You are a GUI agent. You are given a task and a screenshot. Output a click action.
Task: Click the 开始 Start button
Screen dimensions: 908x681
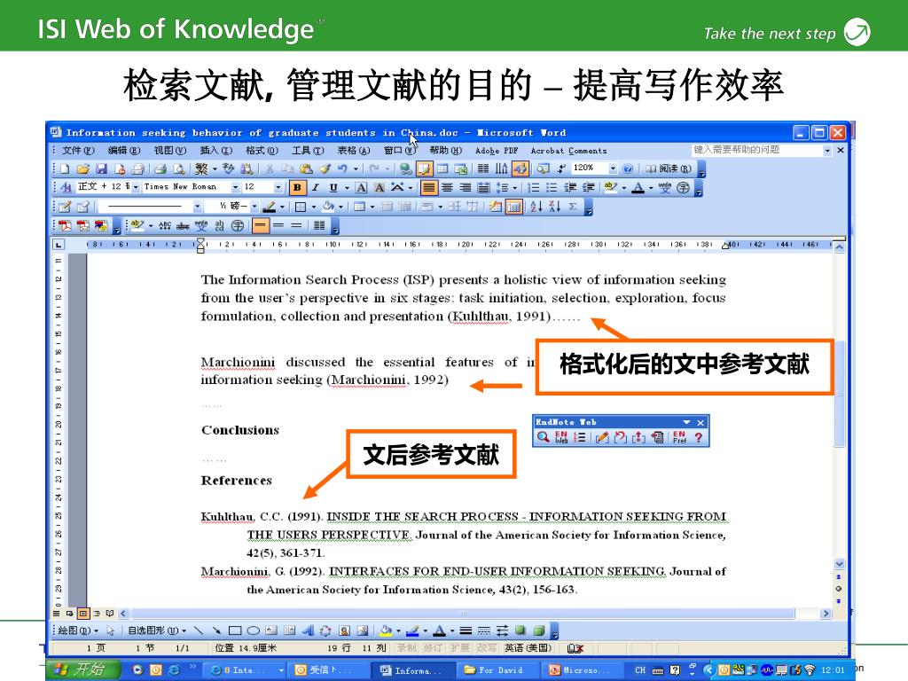pos(83,669)
